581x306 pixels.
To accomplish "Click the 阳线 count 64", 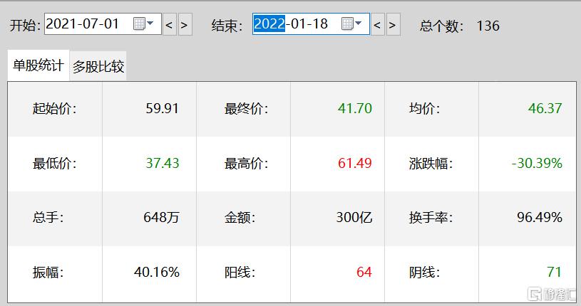I will coord(364,272).
